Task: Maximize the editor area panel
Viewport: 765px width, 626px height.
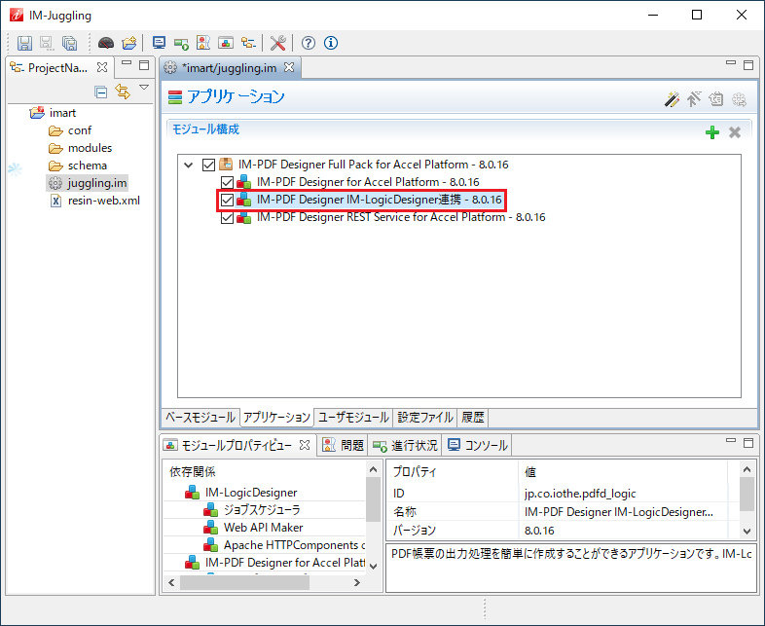Action: coord(747,65)
